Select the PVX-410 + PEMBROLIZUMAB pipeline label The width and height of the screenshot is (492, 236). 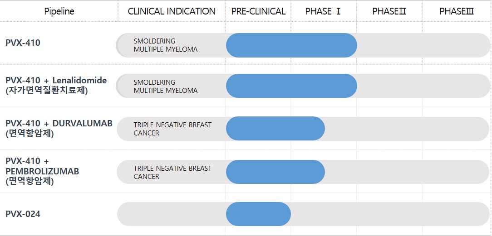[42, 171]
